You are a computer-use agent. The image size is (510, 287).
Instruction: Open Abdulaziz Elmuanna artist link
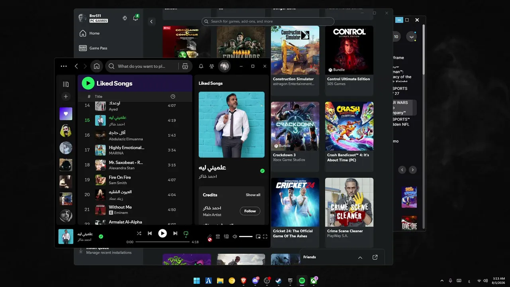tap(126, 139)
